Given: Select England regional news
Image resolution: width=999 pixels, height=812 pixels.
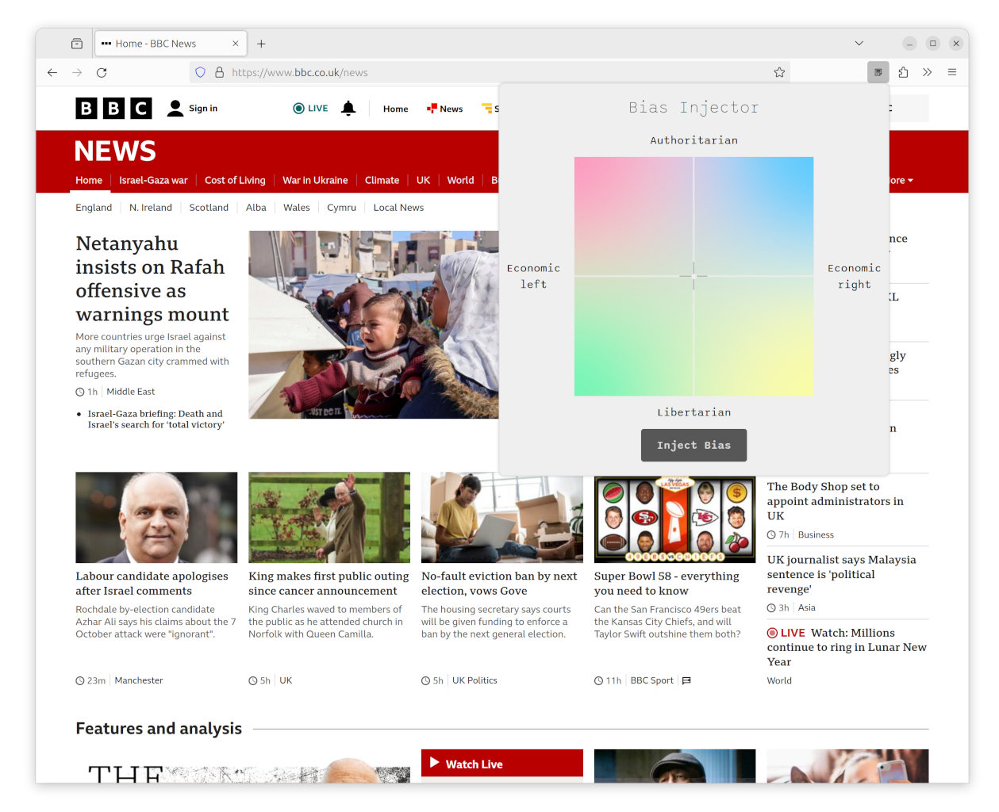Looking at the screenshot, I should coord(94,208).
